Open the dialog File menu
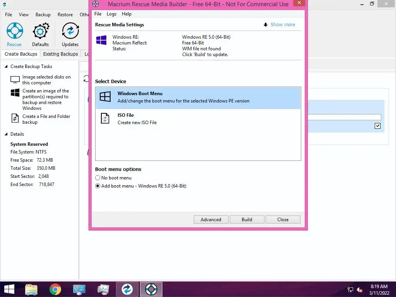This screenshot has width=396, height=297. [x=98, y=14]
